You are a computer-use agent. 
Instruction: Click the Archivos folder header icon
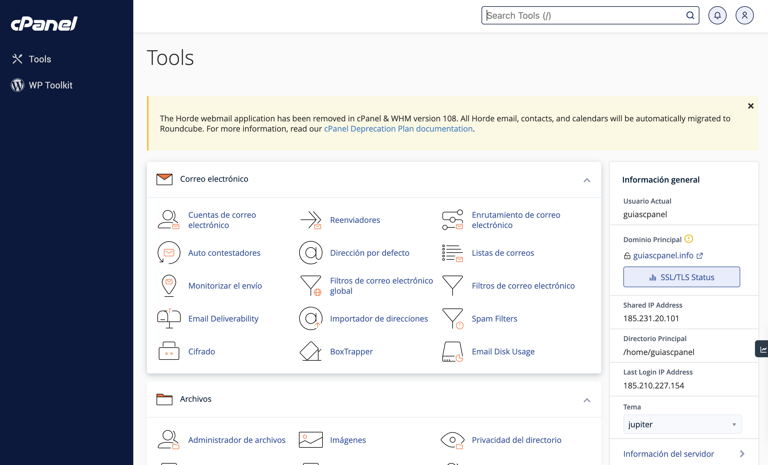coord(164,399)
